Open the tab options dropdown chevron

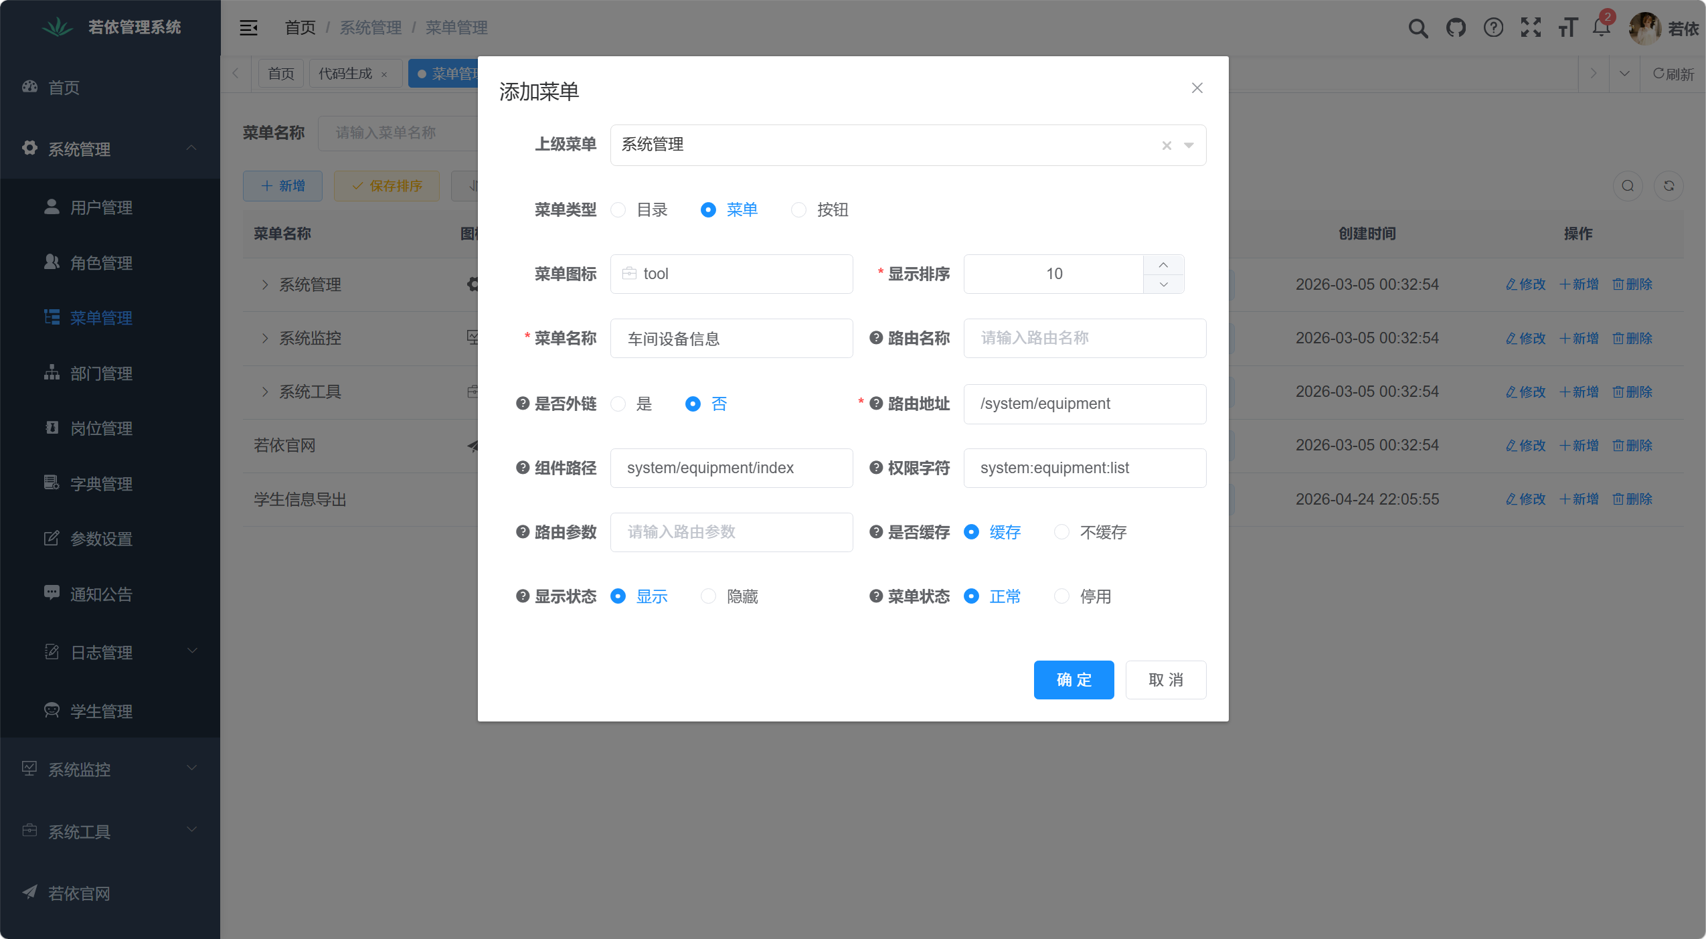click(x=1624, y=74)
